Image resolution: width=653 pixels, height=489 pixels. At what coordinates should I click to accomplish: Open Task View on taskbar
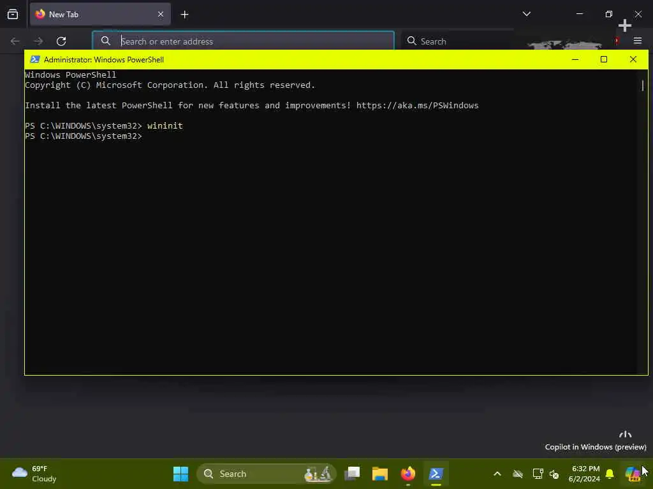tap(352, 474)
